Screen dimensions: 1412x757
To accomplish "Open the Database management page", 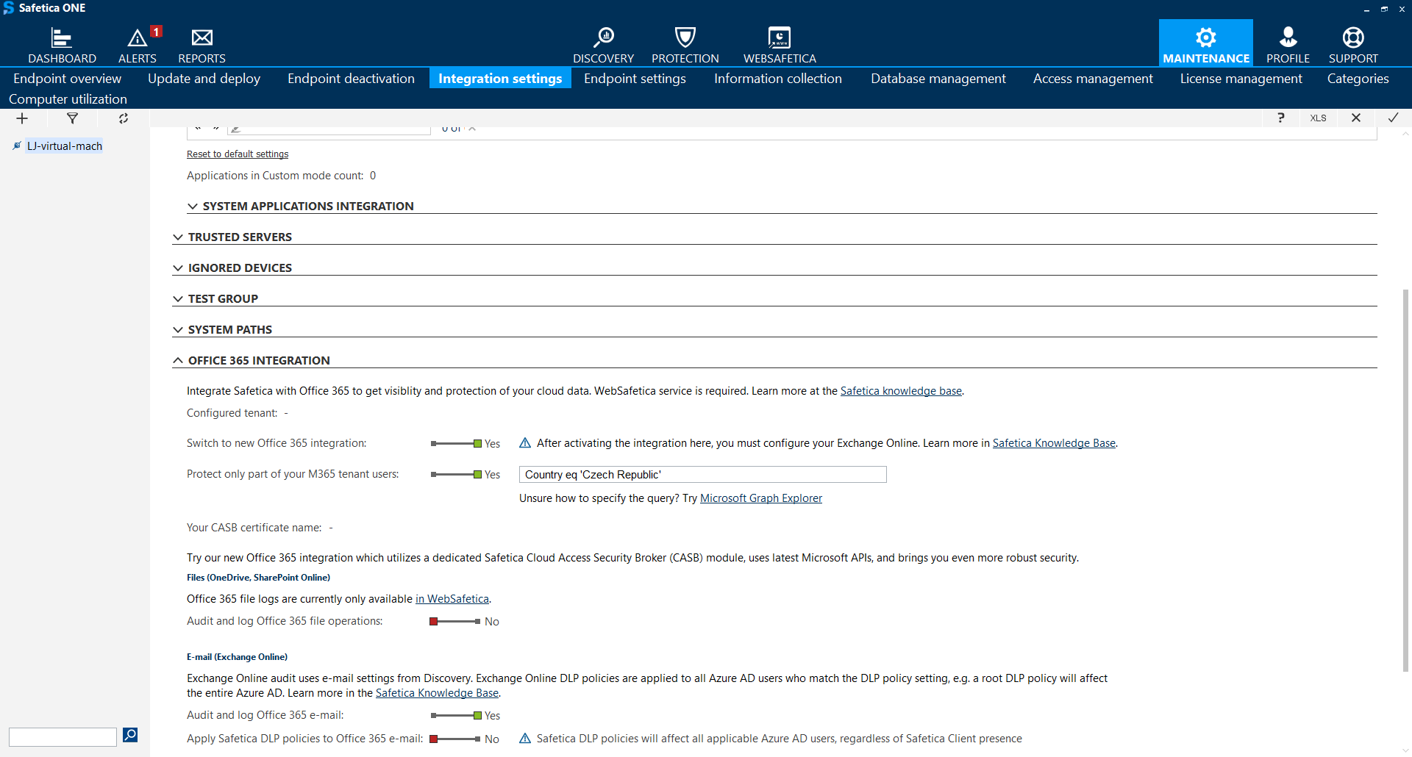I will click(938, 79).
